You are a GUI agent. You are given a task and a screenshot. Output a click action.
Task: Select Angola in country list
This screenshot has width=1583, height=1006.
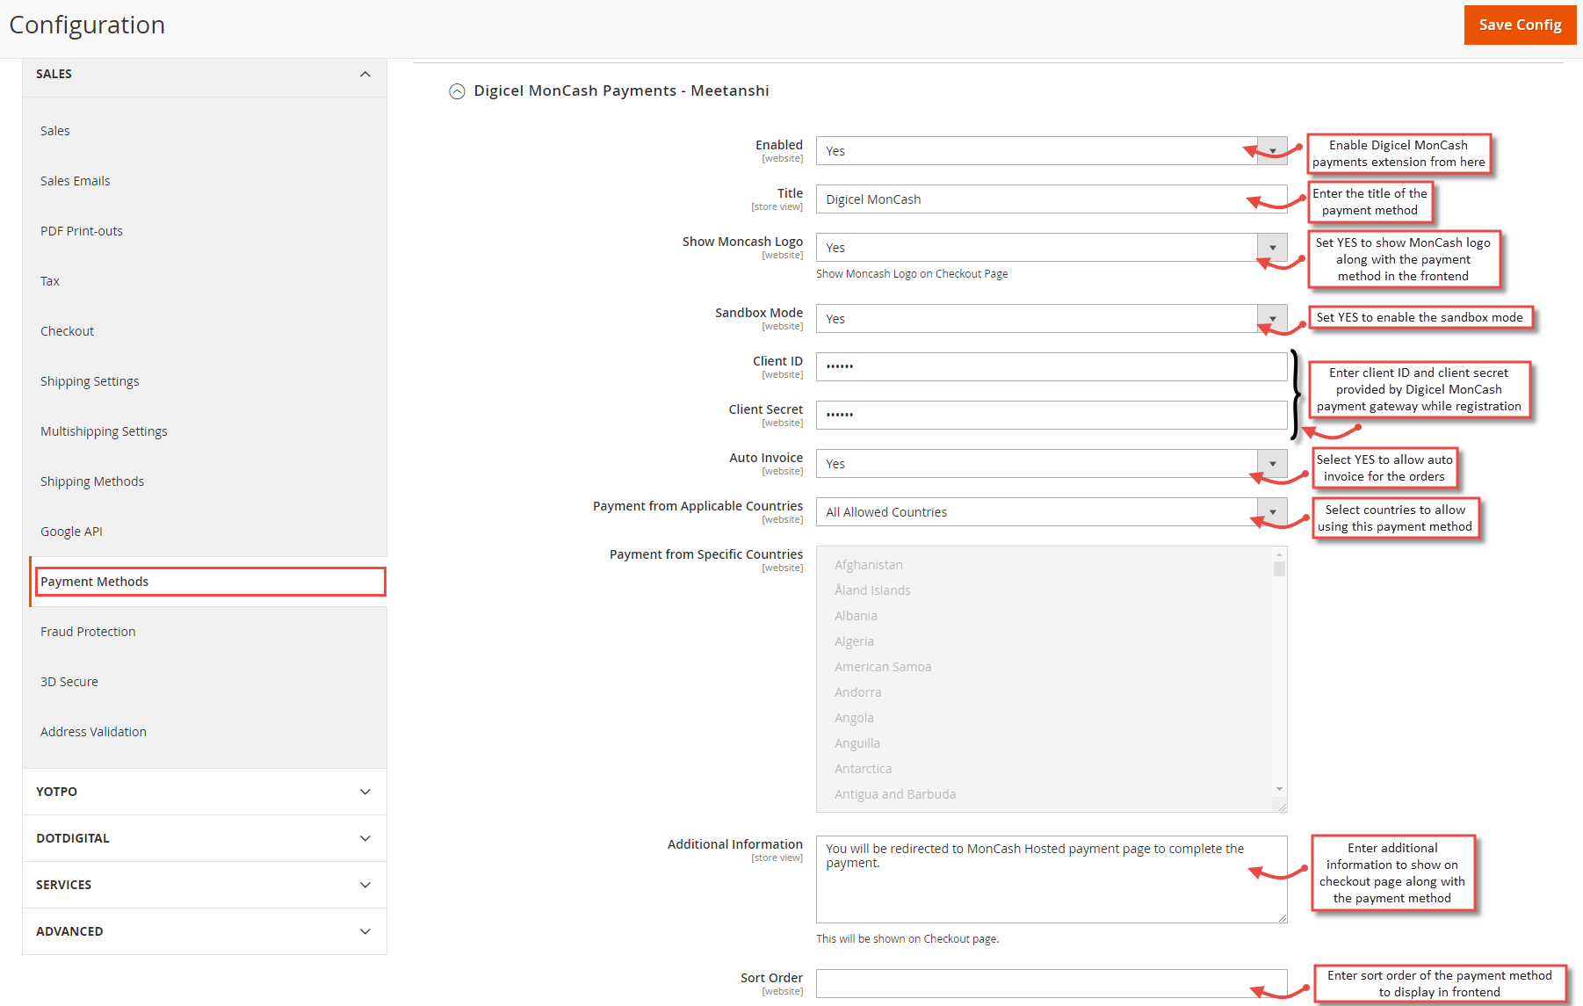pyautogui.click(x=854, y=718)
